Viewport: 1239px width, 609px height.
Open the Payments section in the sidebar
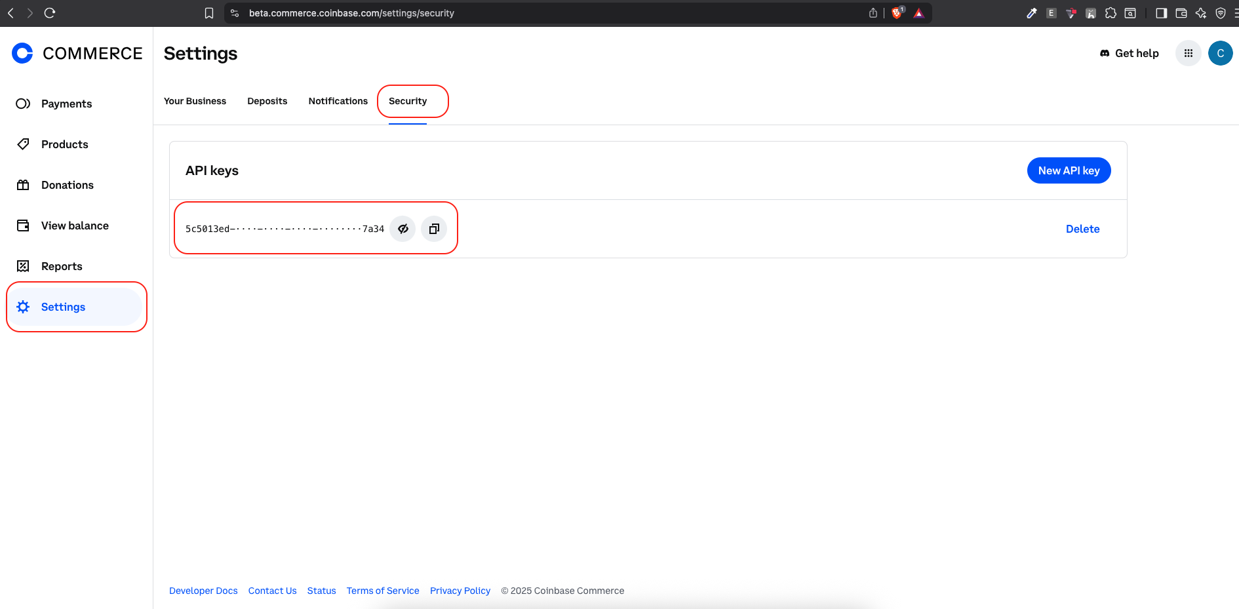pyautogui.click(x=66, y=104)
